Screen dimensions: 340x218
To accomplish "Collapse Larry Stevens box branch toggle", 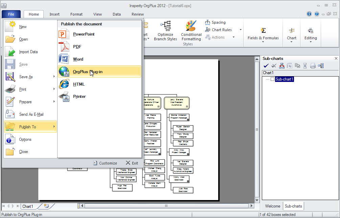I will point(187,107).
